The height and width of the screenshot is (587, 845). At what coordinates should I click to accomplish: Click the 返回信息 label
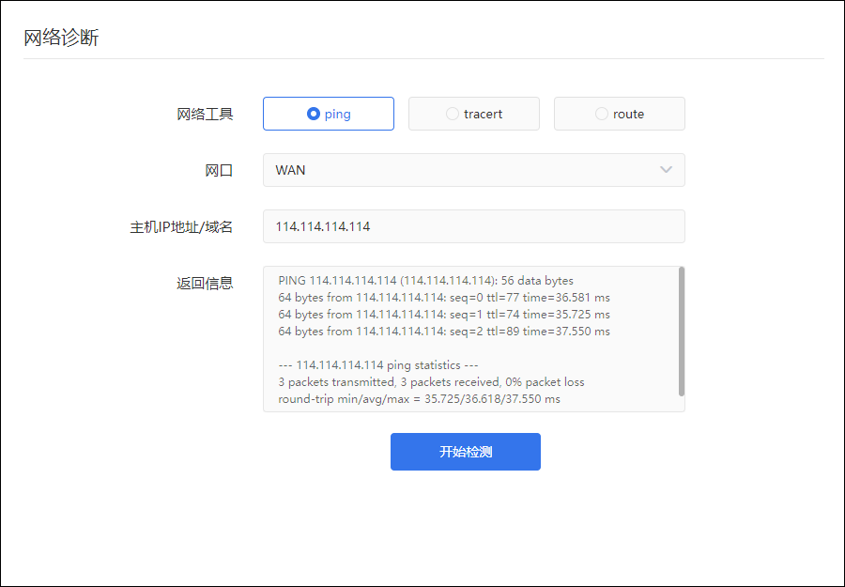tap(205, 283)
